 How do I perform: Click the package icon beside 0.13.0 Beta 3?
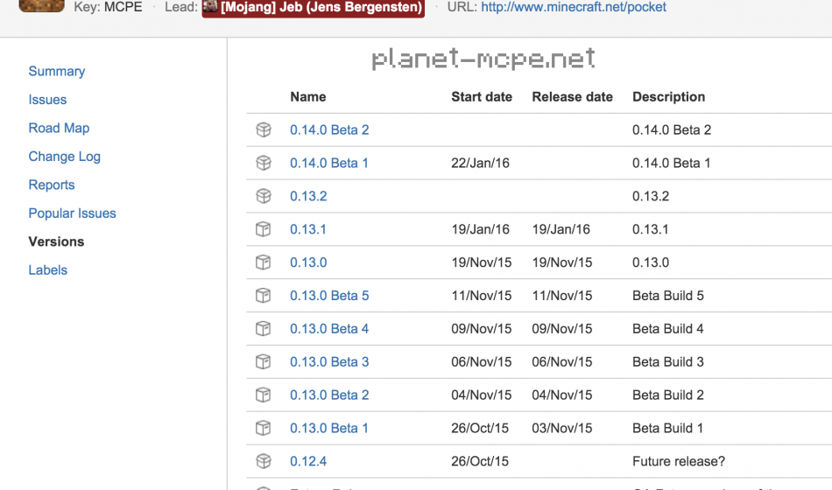(263, 361)
